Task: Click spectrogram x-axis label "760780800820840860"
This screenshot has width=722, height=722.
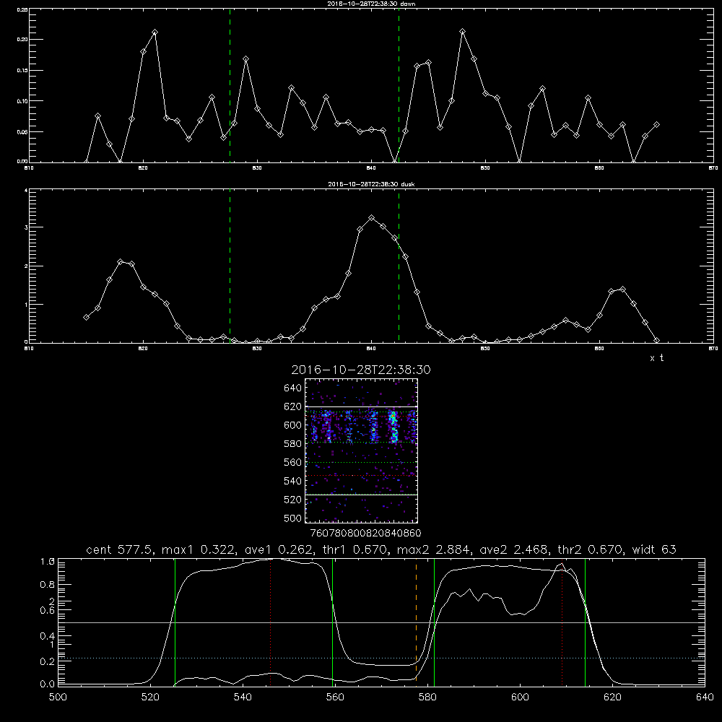Action: (x=366, y=534)
